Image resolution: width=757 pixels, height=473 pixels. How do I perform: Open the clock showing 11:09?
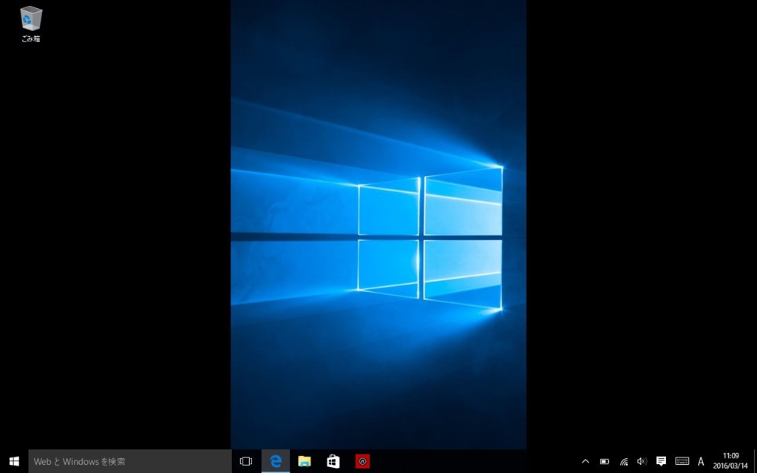[x=730, y=461]
